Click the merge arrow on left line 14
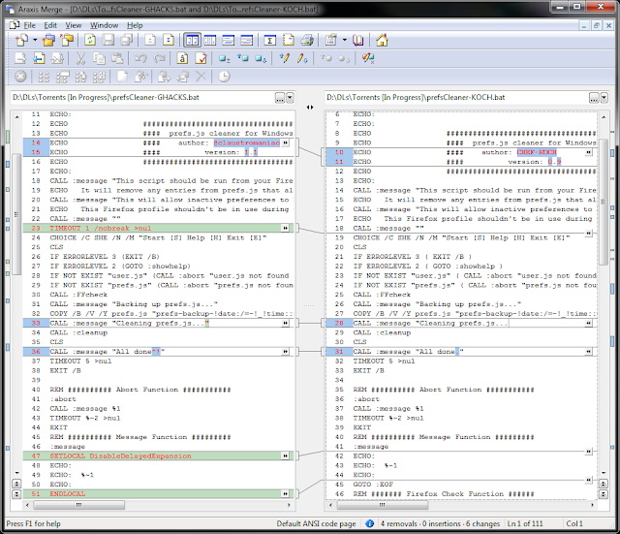Viewport: 620px width, 534px height. (286, 142)
